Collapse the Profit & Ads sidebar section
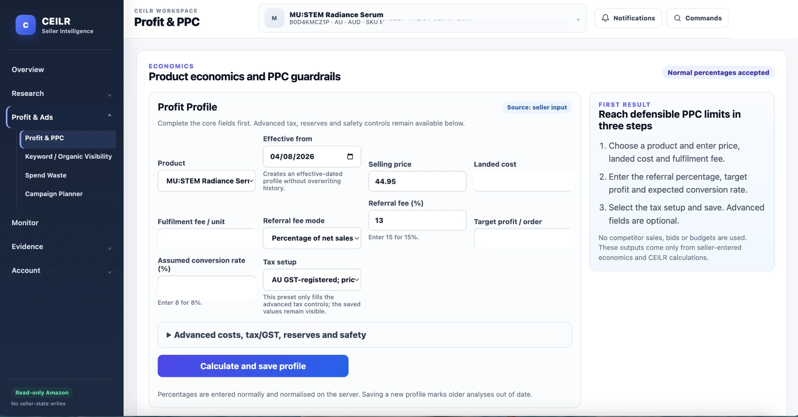The image size is (798, 417). tap(61, 117)
